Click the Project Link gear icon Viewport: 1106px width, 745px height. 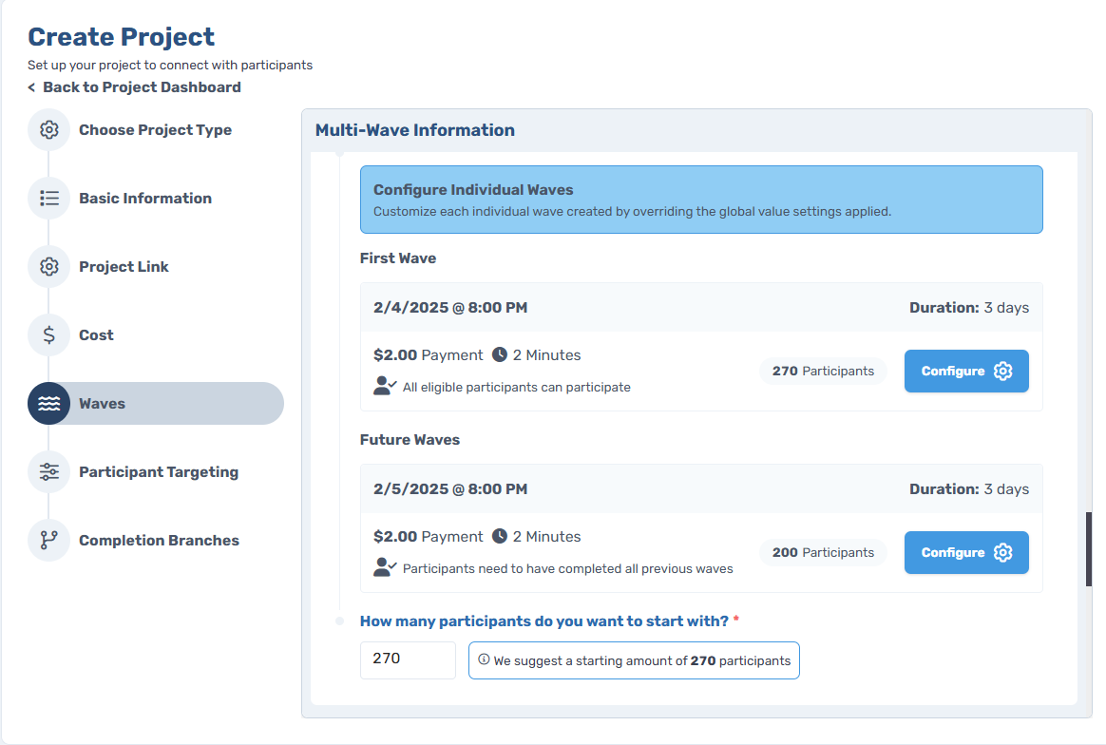pyautogui.click(x=48, y=267)
